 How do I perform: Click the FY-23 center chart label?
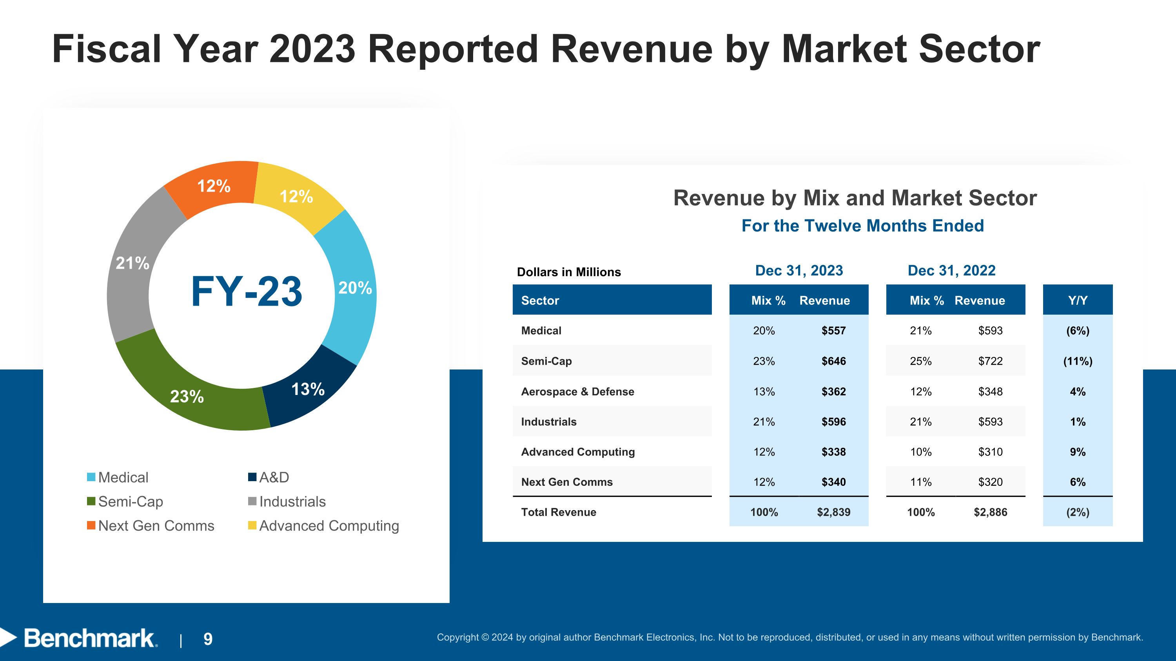(247, 292)
